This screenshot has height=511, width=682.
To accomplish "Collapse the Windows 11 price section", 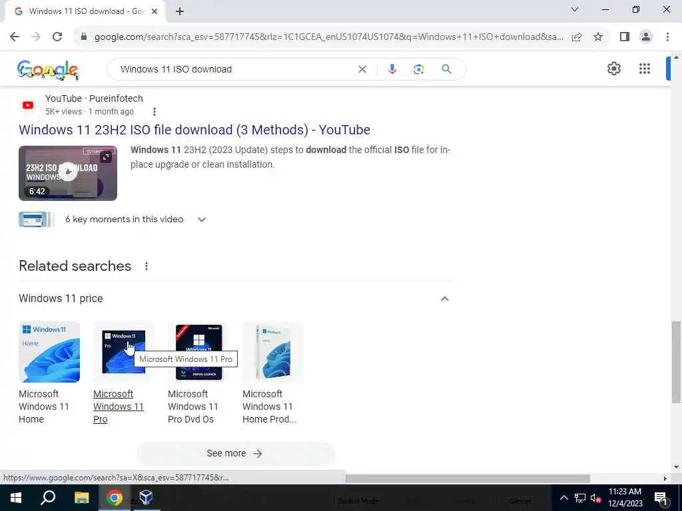I will (x=444, y=299).
